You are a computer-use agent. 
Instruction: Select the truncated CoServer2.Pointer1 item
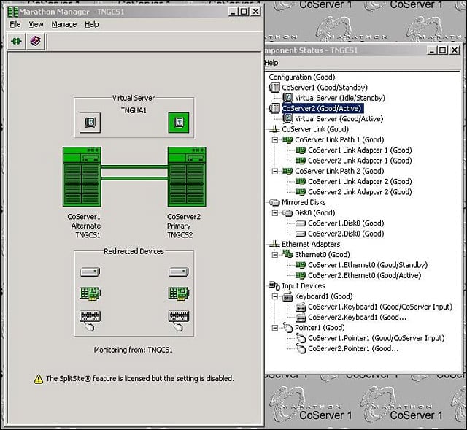point(353,348)
